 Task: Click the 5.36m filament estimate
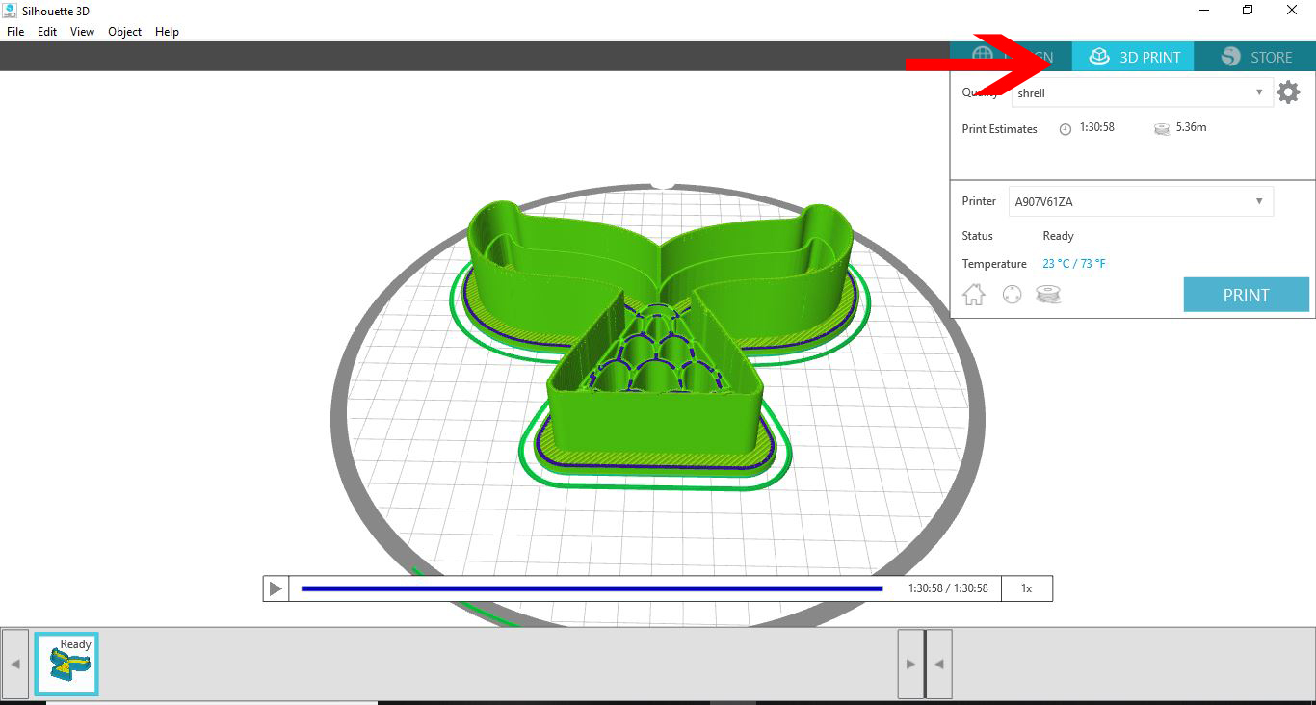[1192, 127]
